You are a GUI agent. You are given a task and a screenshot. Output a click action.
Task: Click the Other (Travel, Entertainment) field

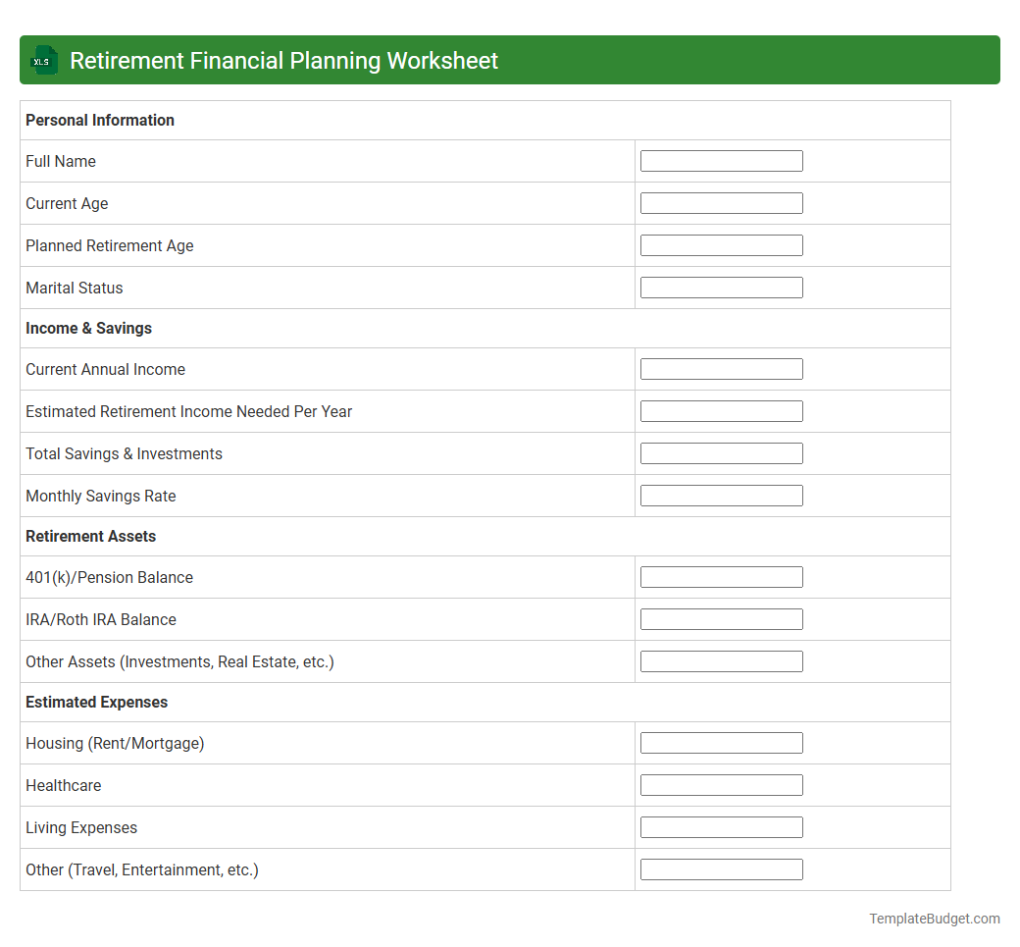(721, 868)
